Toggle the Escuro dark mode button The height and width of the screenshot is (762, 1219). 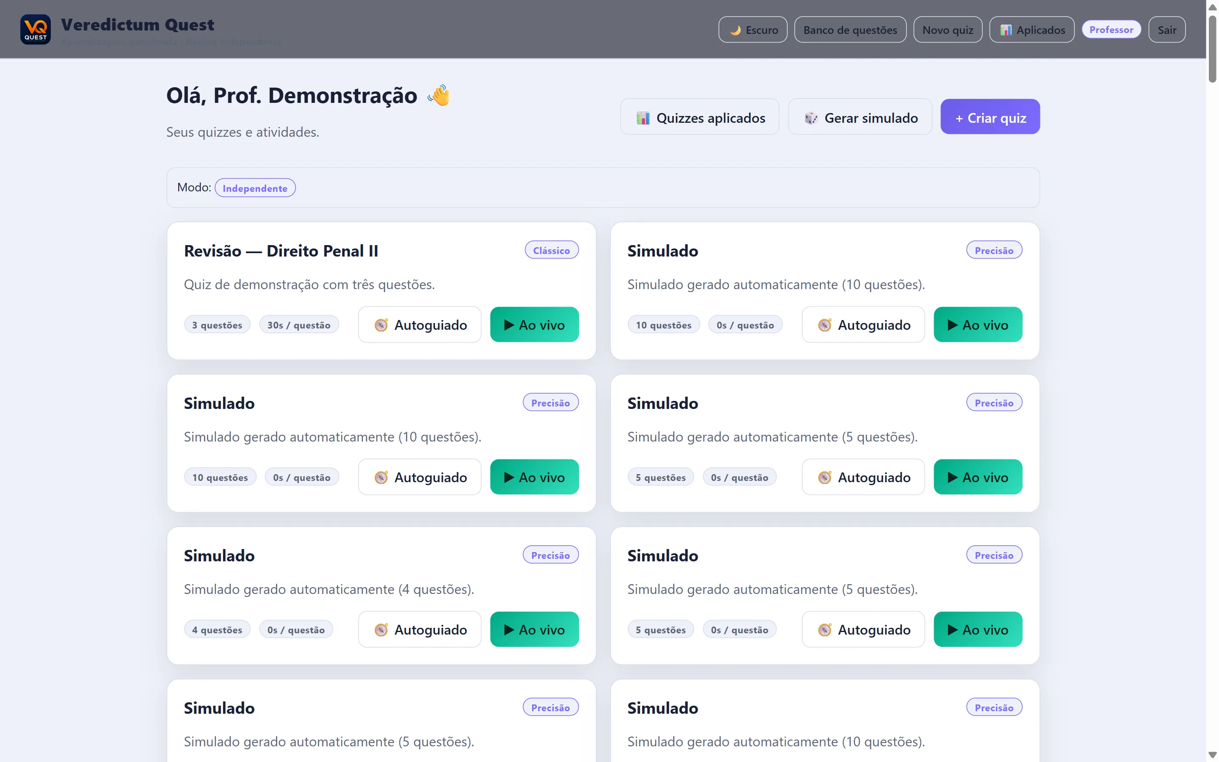pos(753,30)
